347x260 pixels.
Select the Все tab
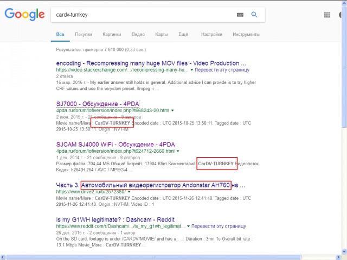click(x=60, y=34)
